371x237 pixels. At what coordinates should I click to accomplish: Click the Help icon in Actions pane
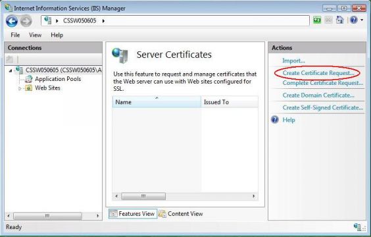pyautogui.click(x=275, y=120)
